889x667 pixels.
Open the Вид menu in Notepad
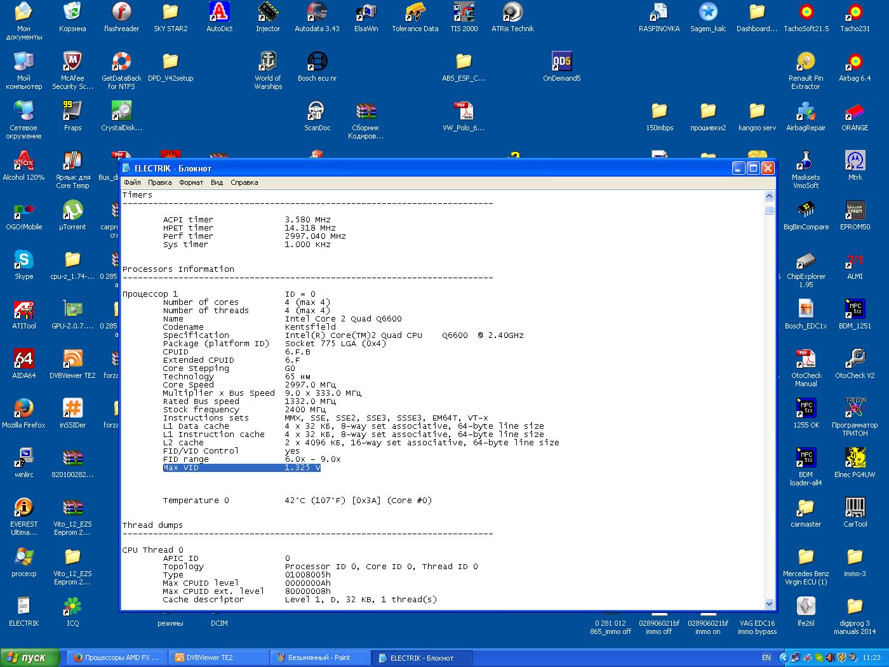tap(217, 182)
